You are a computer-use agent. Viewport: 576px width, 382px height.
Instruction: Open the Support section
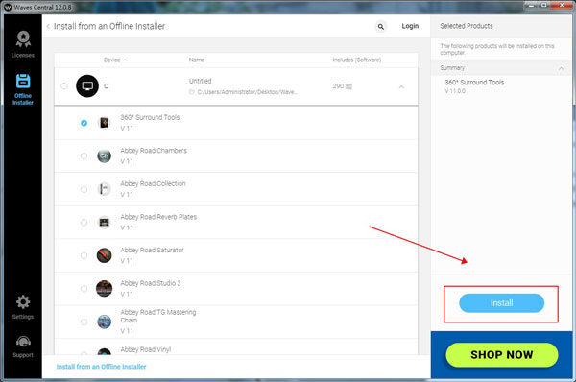(x=23, y=346)
